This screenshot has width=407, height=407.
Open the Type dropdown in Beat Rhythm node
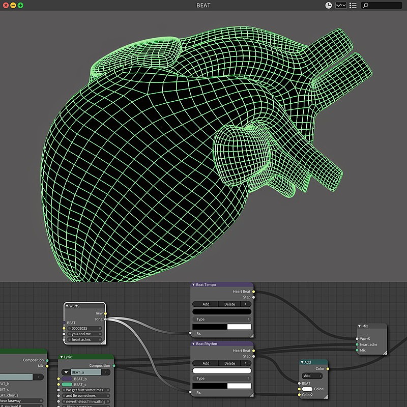pyautogui.click(x=222, y=379)
